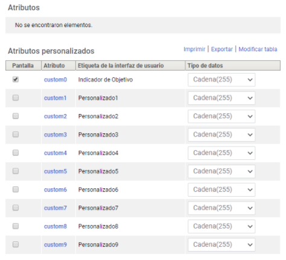Open Cadena(255) dropdown for custom7

pos(221,208)
